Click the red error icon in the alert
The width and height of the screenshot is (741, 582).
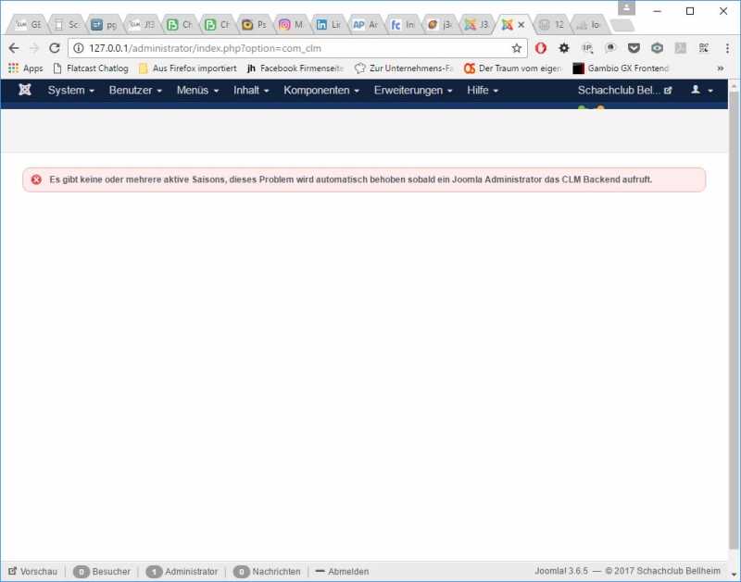pyautogui.click(x=36, y=180)
